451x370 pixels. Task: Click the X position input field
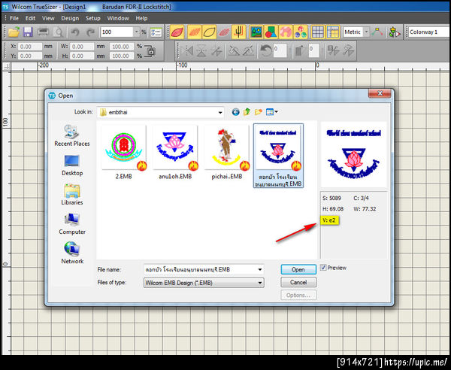click(30, 47)
